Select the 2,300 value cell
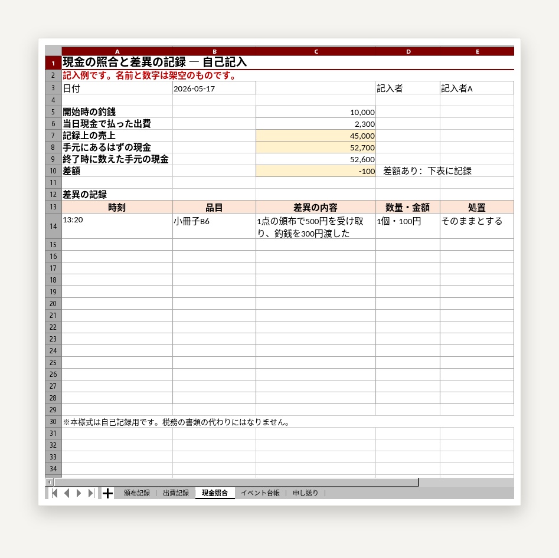The width and height of the screenshot is (559, 558). pos(316,124)
